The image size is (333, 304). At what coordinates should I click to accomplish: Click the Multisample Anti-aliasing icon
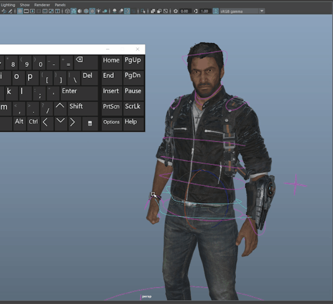tap(127, 11)
